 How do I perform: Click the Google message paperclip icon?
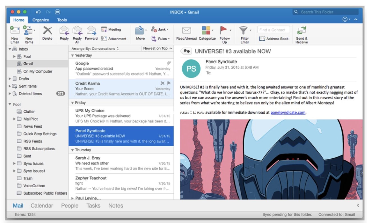pos(168,63)
